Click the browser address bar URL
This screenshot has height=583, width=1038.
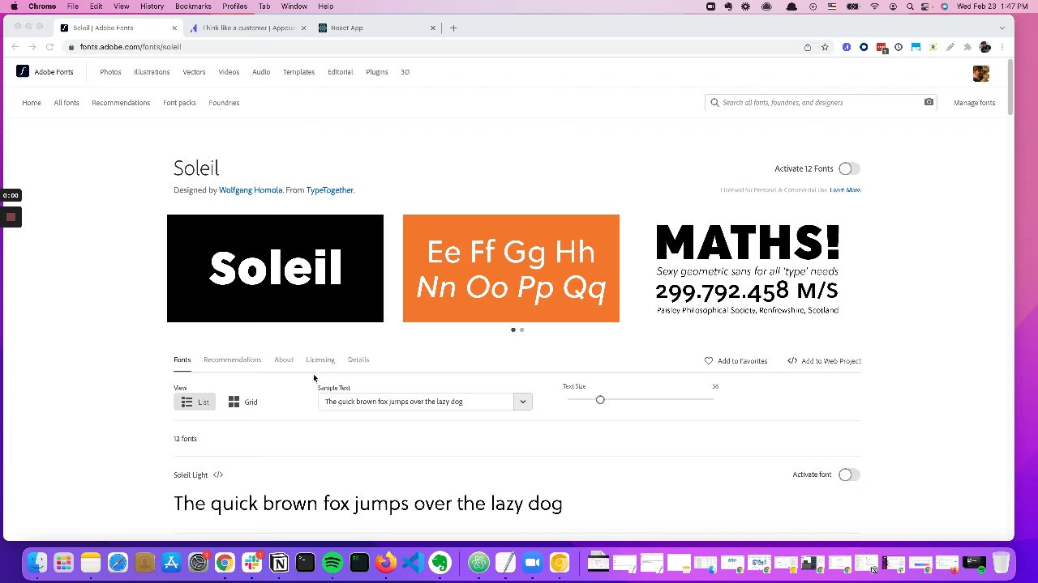point(131,47)
